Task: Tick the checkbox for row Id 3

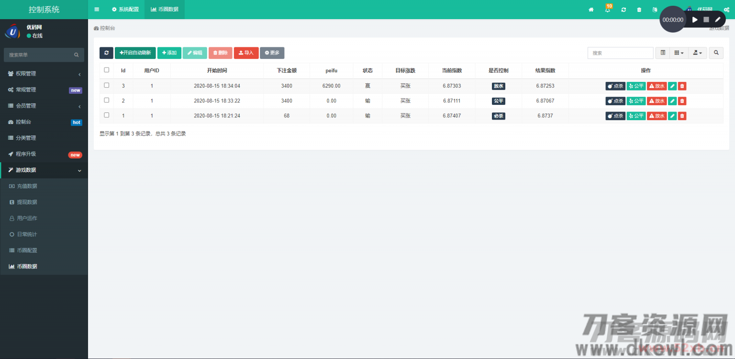Action: [107, 85]
